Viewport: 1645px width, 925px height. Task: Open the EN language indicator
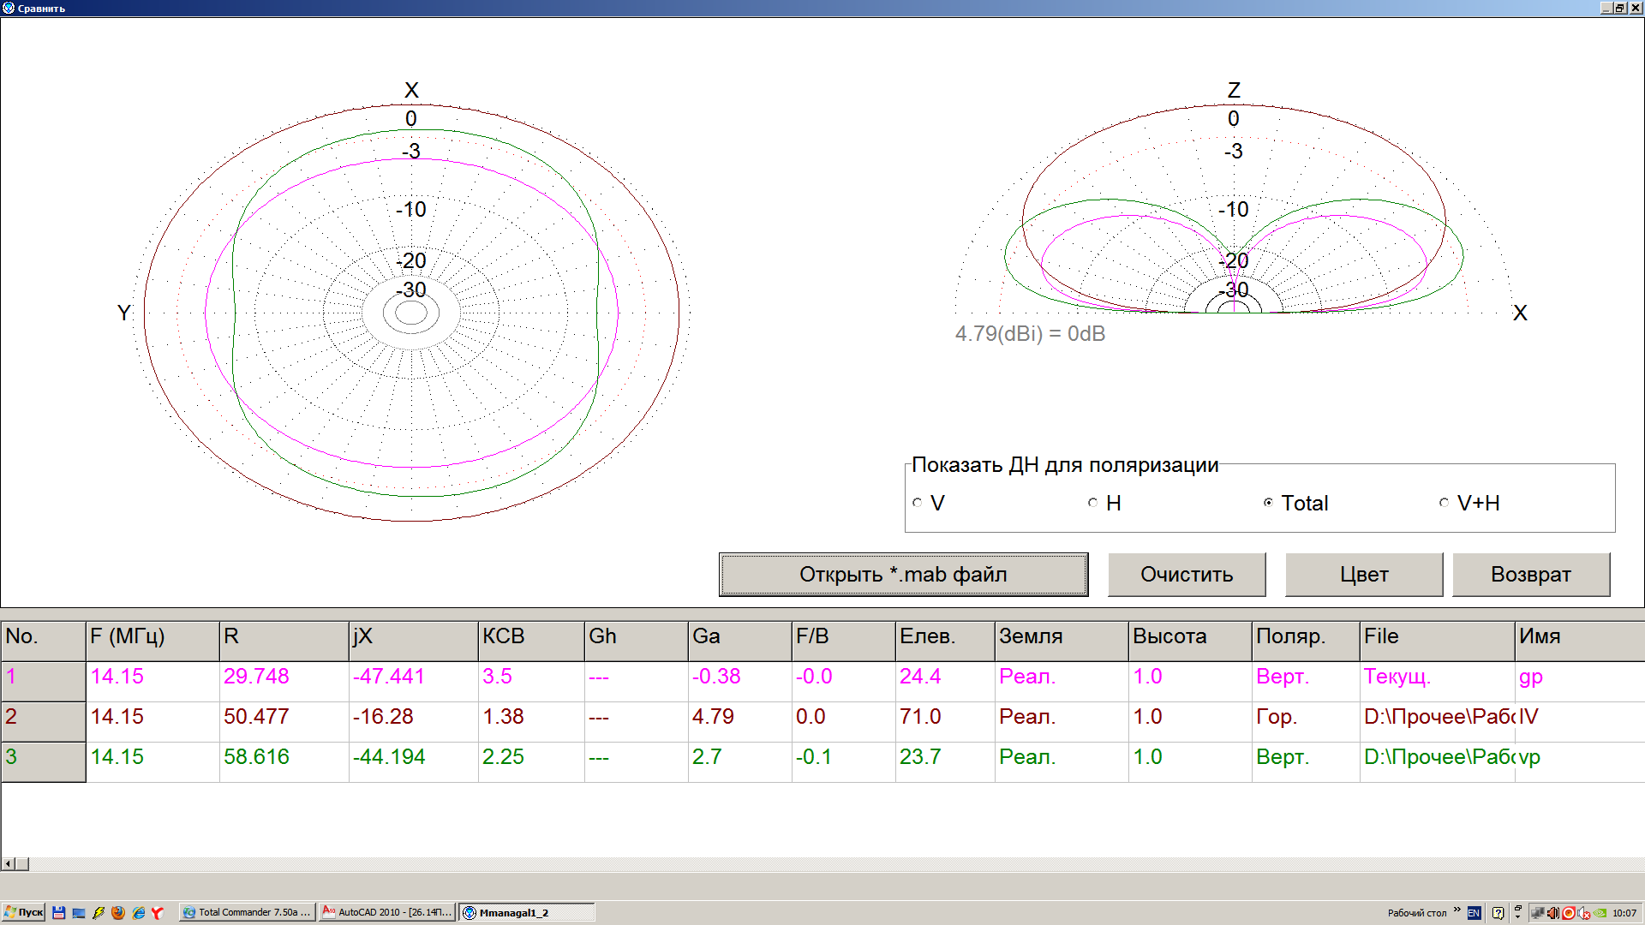tap(1474, 913)
